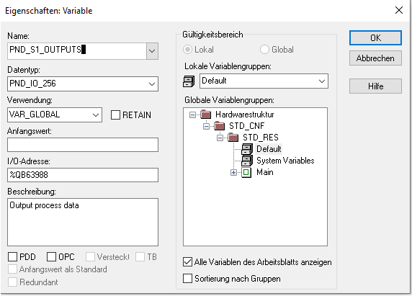
Task: Select the System Variables cabinet icon
Action: [247, 161]
